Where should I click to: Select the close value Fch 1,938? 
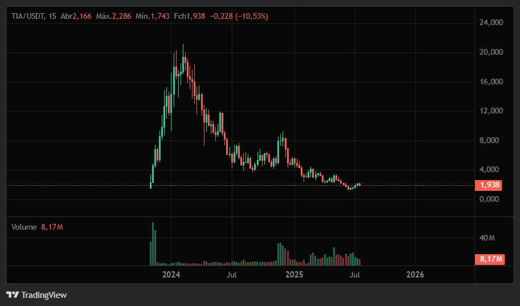pyautogui.click(x=190, y=16)
